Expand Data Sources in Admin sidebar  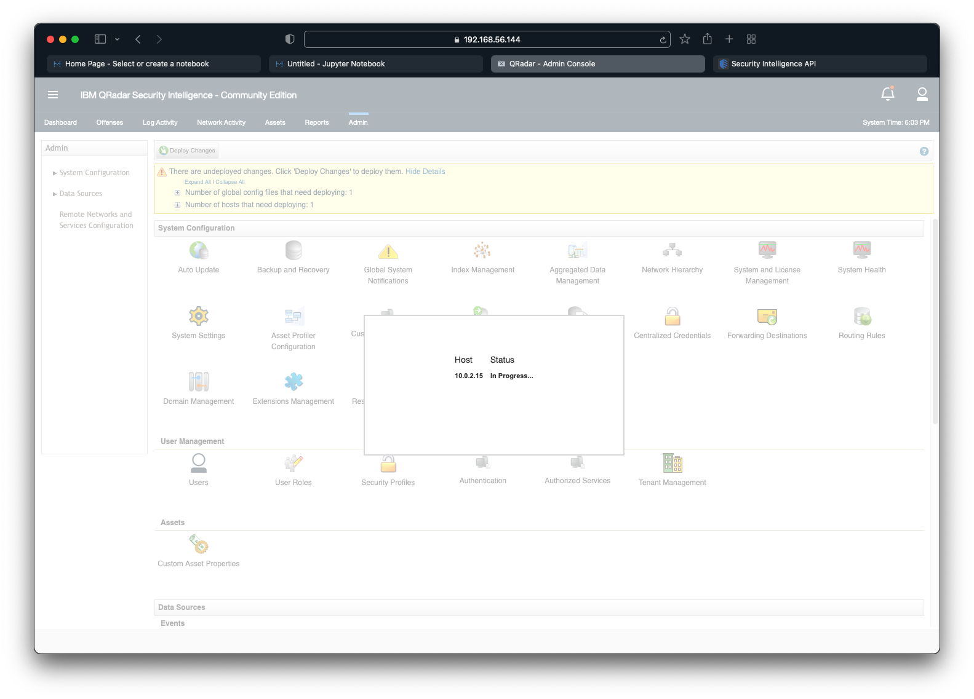click(55, 194)
